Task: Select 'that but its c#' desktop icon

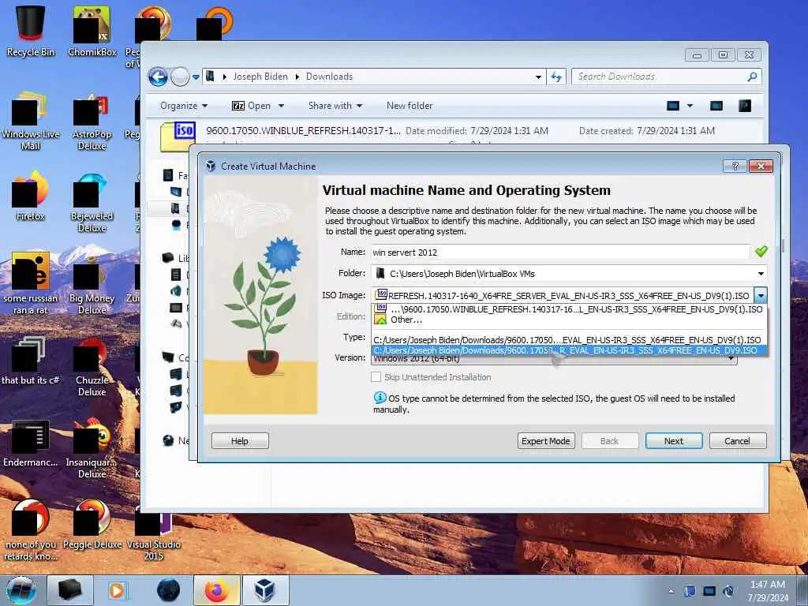Action: point(31,361)
